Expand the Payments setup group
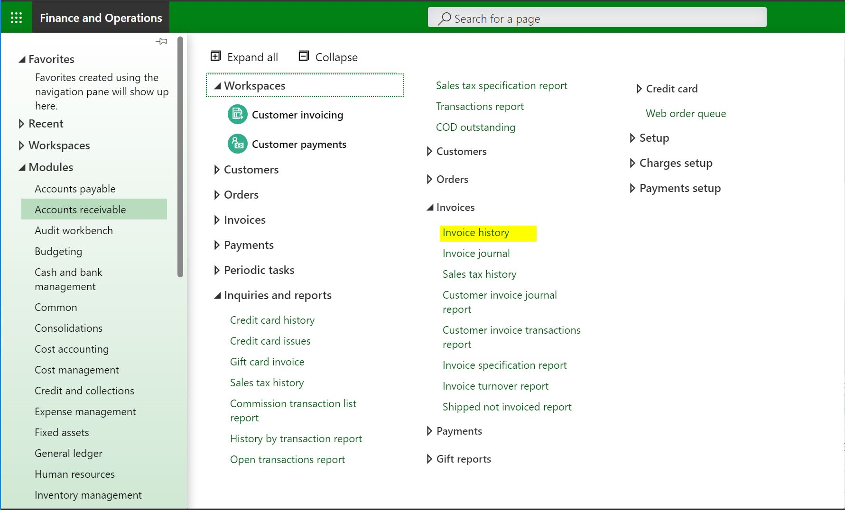 tap(632, 188)
